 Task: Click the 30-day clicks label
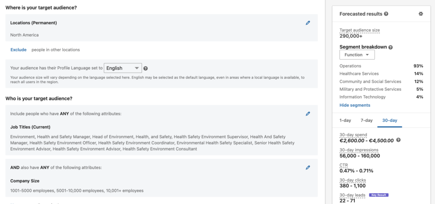click(353, 180)
